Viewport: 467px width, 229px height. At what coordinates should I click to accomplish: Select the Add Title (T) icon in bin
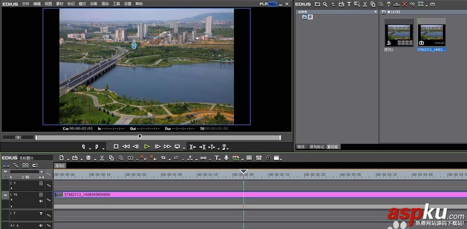348,4
